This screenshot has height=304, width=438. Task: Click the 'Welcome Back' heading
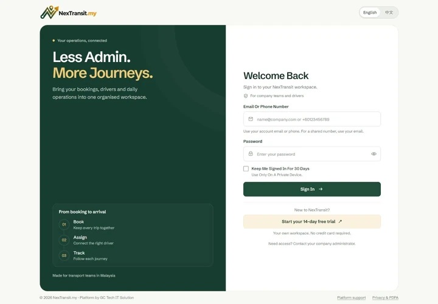276,75
